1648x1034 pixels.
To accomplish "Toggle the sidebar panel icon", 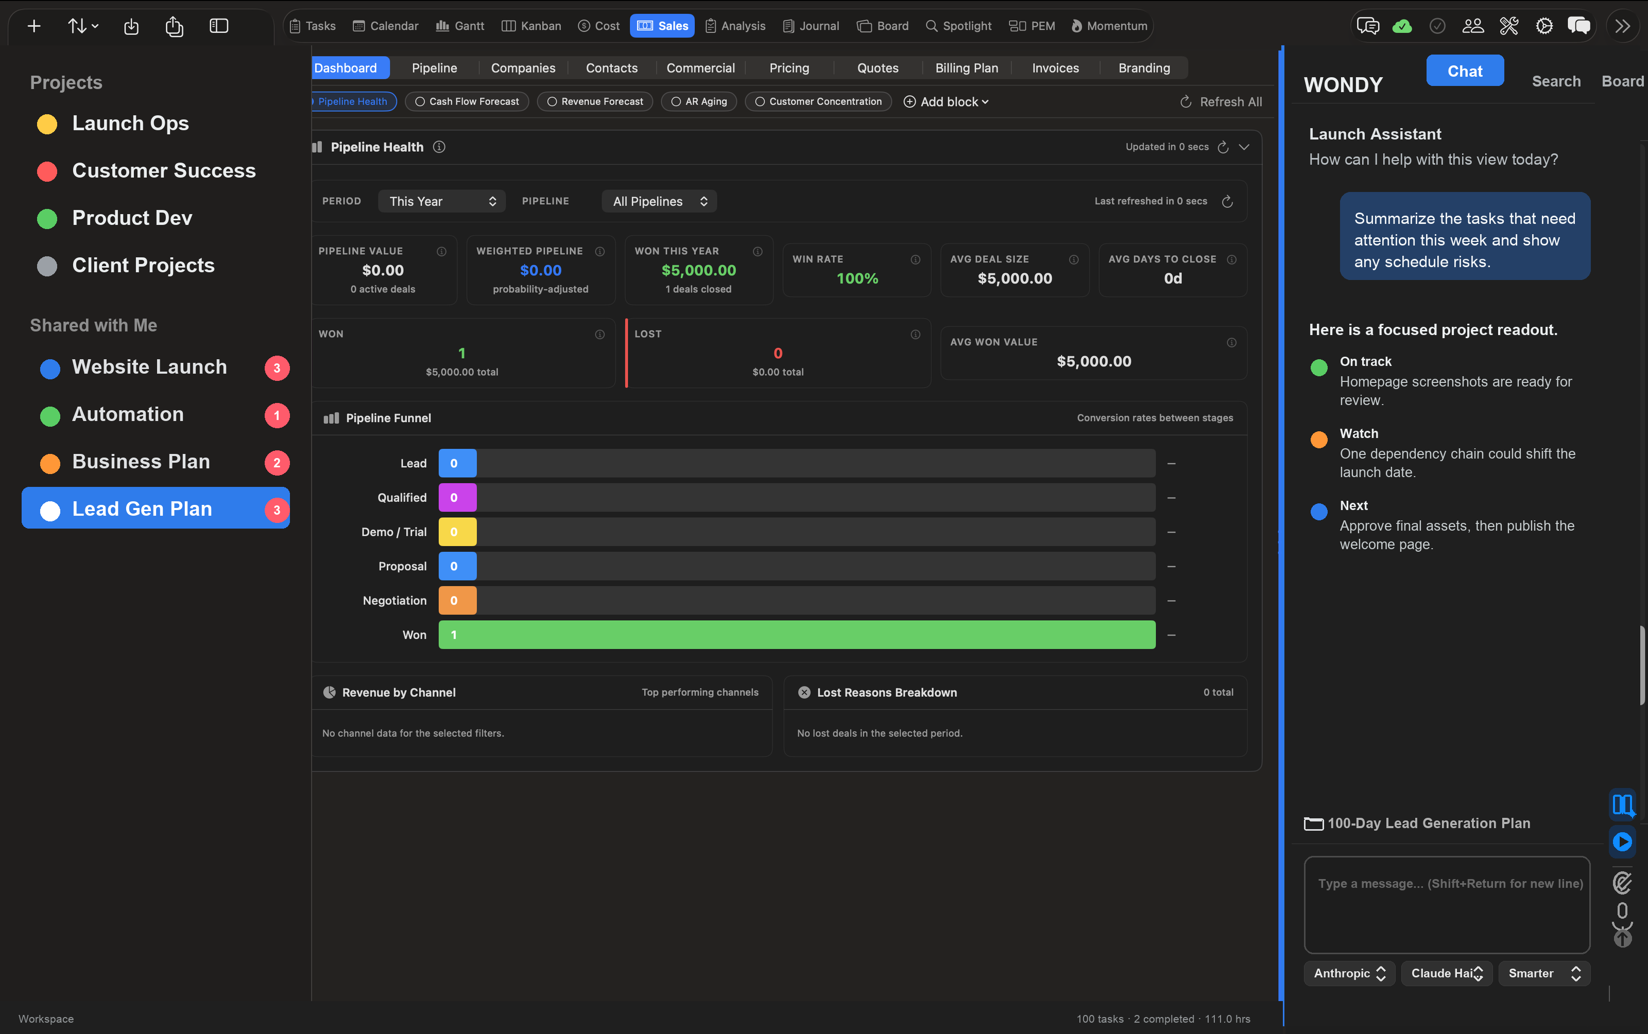I will 219,26.
